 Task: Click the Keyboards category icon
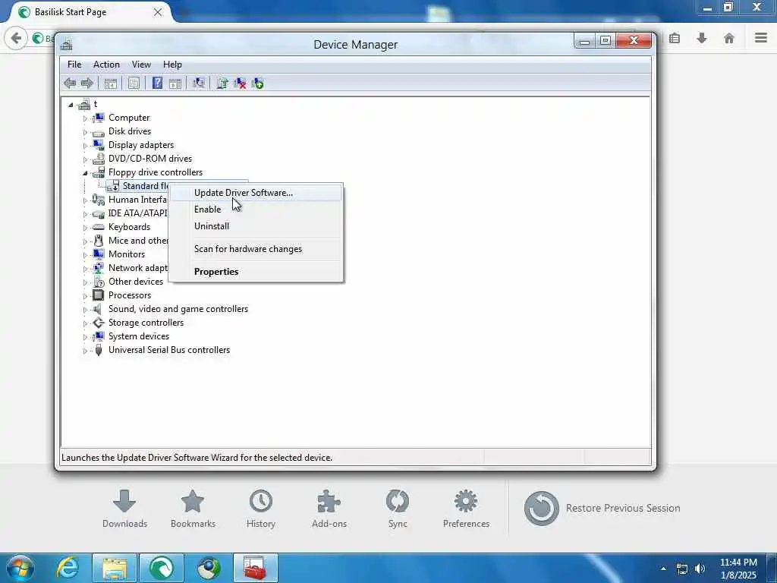click(99, 227)
